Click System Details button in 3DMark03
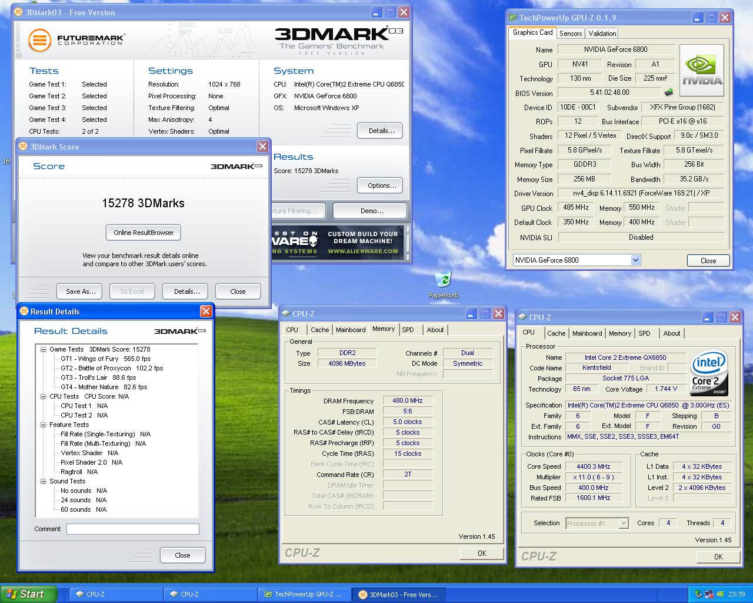The image size is (753, 603). (381, 131)
